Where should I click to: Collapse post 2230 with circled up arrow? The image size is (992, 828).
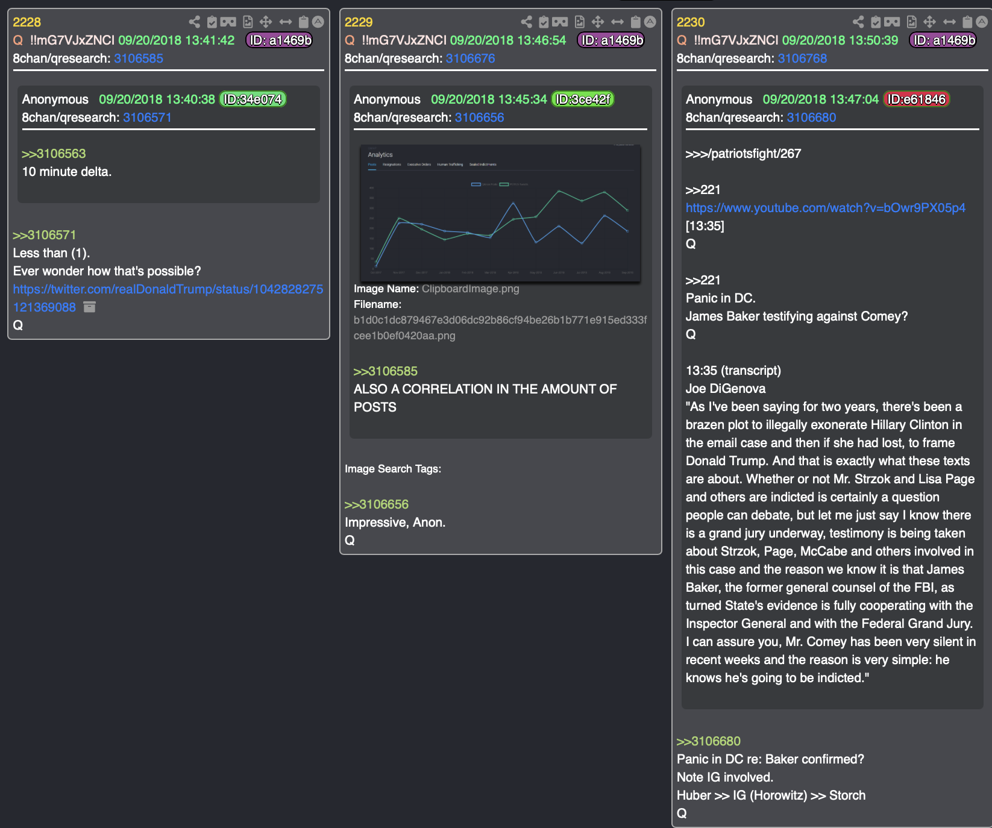(982, 22)
